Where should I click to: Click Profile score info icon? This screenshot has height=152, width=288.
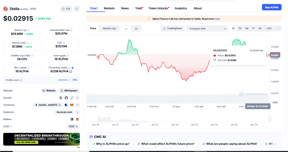click(x=21, y=80)
